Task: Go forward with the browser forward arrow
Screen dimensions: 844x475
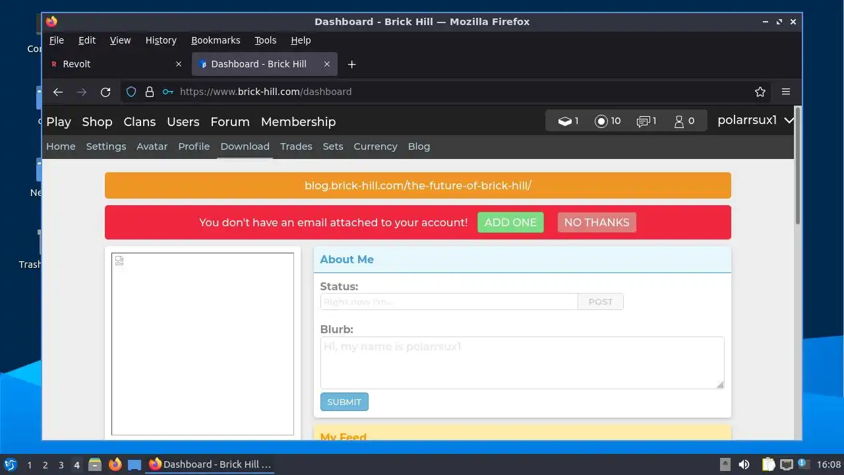Action: tap(82, 92)
